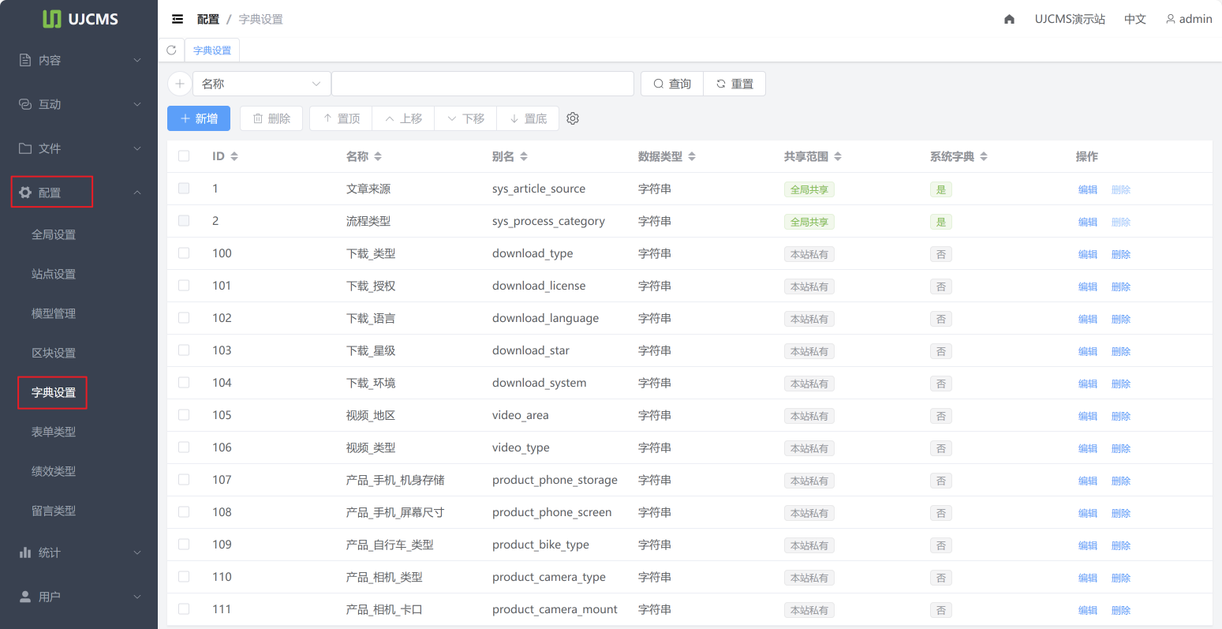Open 区块设置 menu item

tap(54, 353)
